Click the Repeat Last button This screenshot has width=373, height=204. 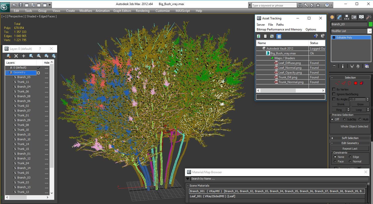[350, 149]
